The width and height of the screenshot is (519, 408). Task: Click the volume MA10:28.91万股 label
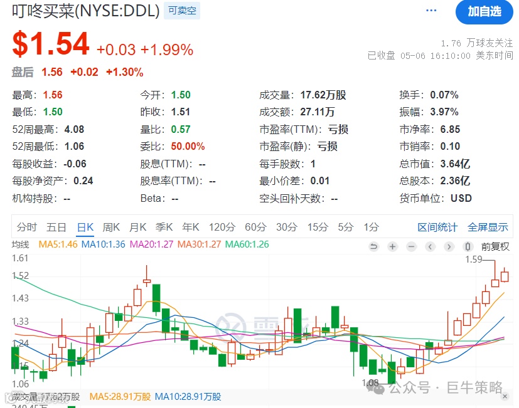pos(188,397)
